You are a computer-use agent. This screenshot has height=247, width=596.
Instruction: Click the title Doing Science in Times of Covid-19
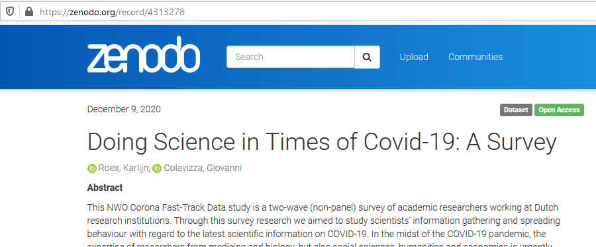click(322, 142)
